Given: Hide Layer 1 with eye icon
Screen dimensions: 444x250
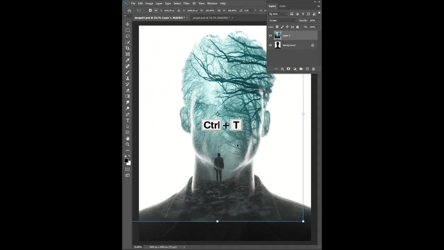Looking at the screenshot, I should coord(271,35).
